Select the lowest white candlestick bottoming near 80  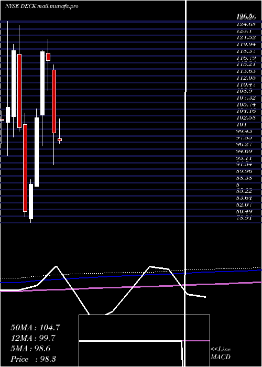click(x=30, y=201)
